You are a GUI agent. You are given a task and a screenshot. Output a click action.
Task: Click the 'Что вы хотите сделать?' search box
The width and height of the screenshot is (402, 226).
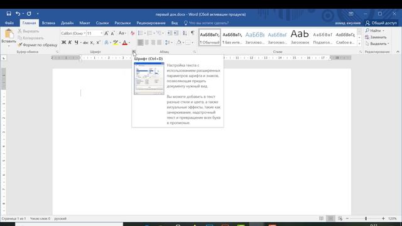207,23
